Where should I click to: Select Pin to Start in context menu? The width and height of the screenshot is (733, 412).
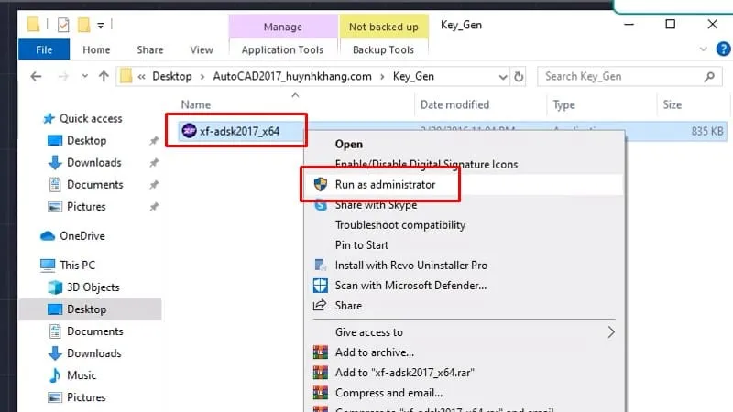pos(362,244)
